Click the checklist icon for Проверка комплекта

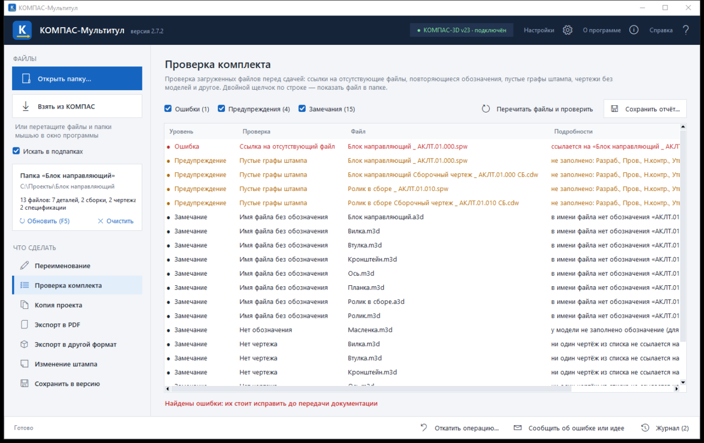(x=24, y=286)
